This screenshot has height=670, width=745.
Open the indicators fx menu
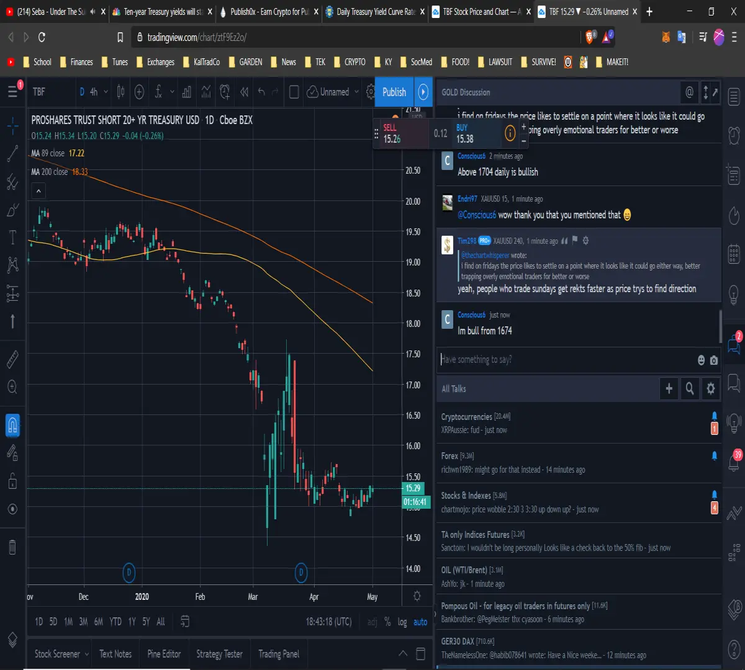158,92
